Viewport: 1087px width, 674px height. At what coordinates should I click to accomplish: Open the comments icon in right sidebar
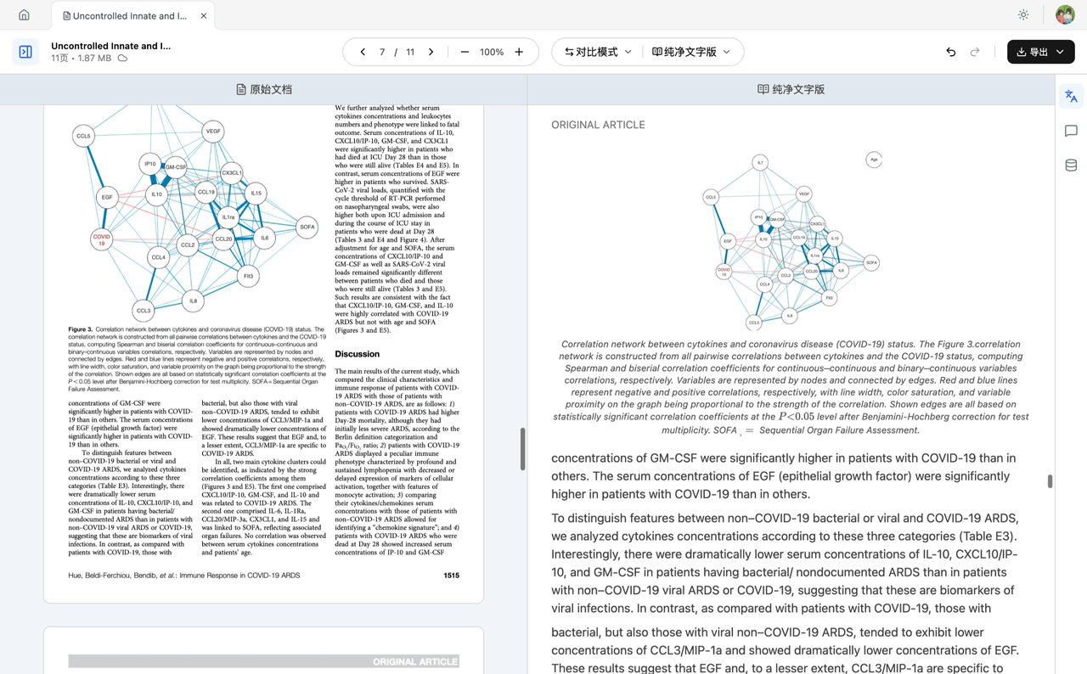(x=1071, y=131)
